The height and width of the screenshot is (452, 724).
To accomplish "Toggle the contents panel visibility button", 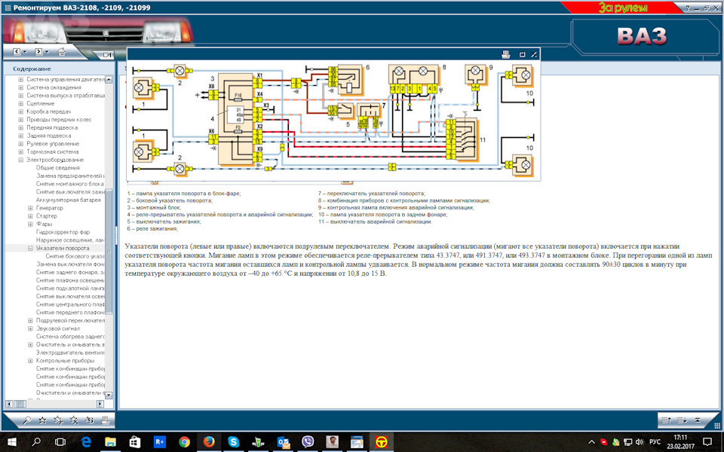I will (x=108, y=55).
